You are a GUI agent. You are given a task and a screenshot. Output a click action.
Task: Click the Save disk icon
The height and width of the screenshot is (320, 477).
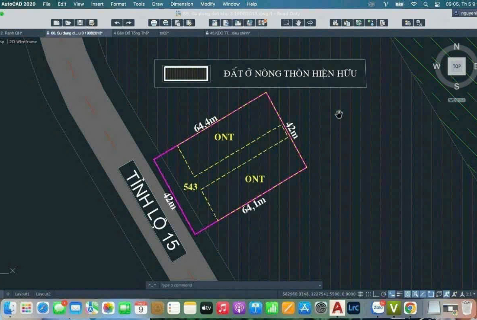click(x=80, y=23)
